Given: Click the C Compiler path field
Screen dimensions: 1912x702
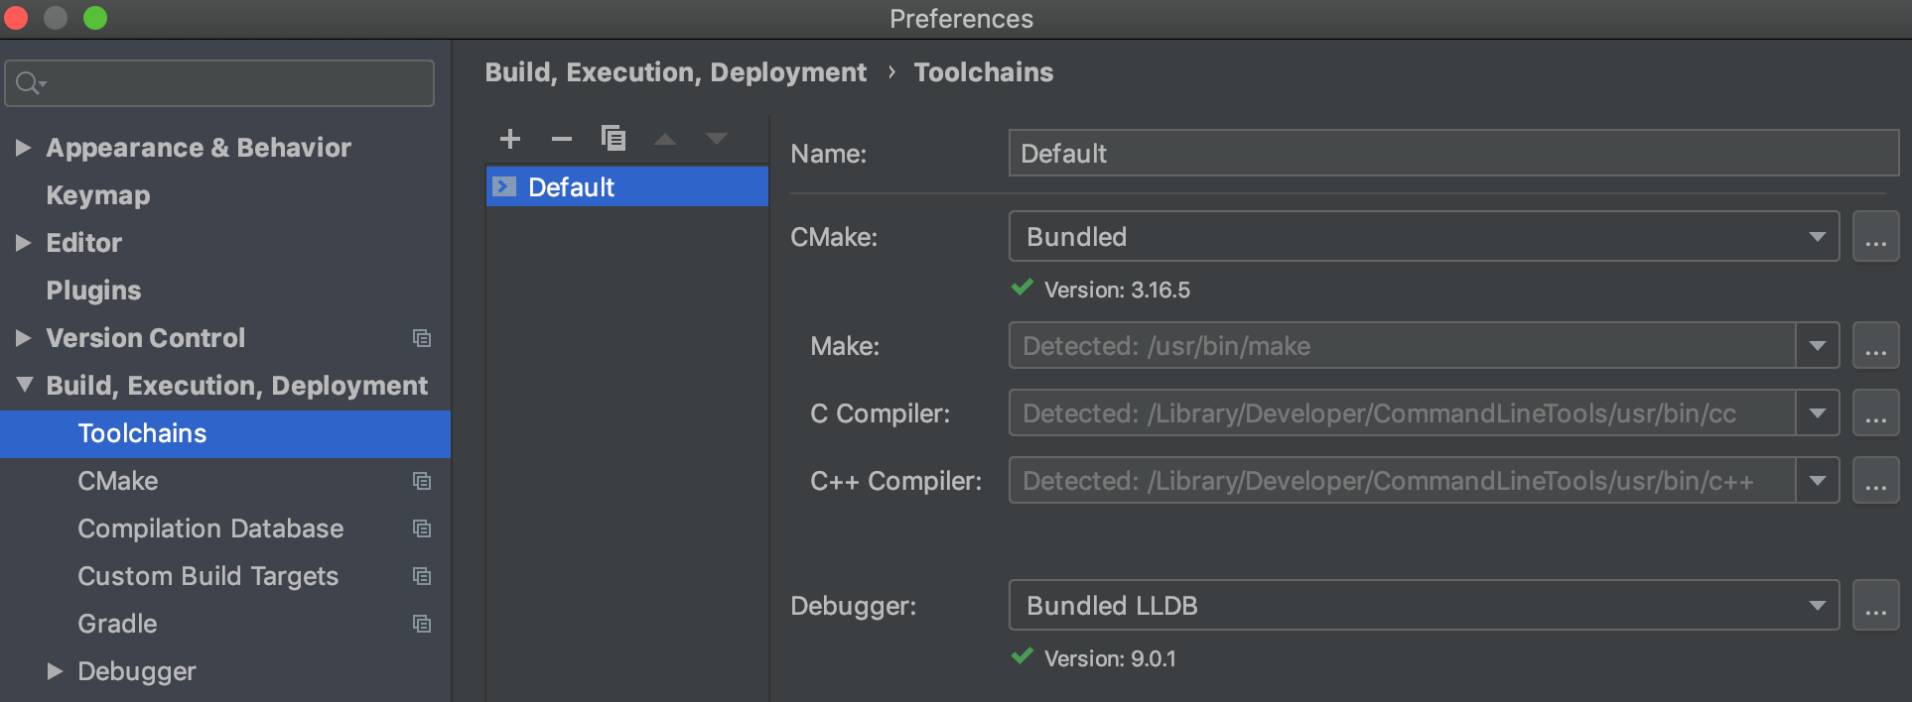Looking at the screenshot, I should [1402, 413].
